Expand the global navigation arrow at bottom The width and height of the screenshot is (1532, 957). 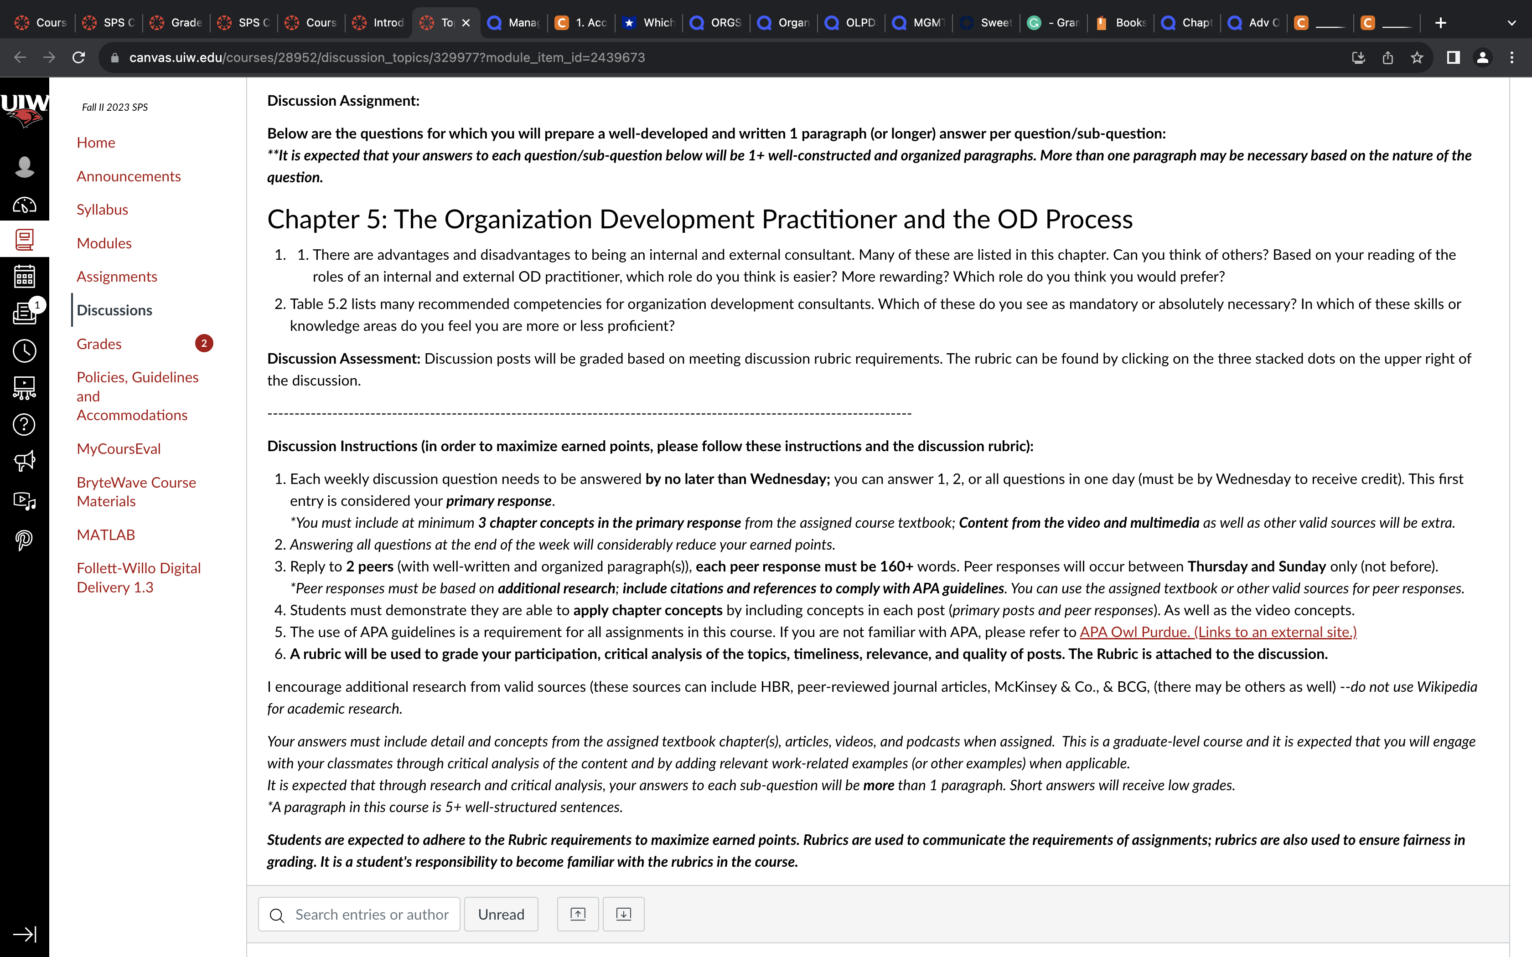(x=24, y=934)
